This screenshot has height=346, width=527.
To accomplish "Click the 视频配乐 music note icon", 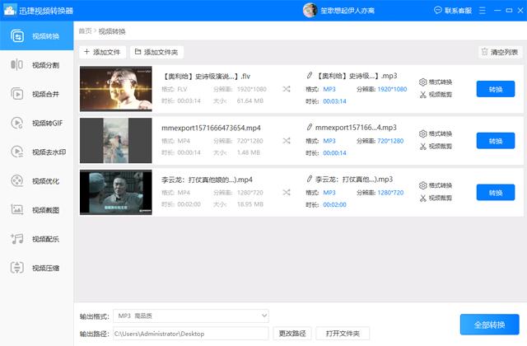I will tap(16, 239).
